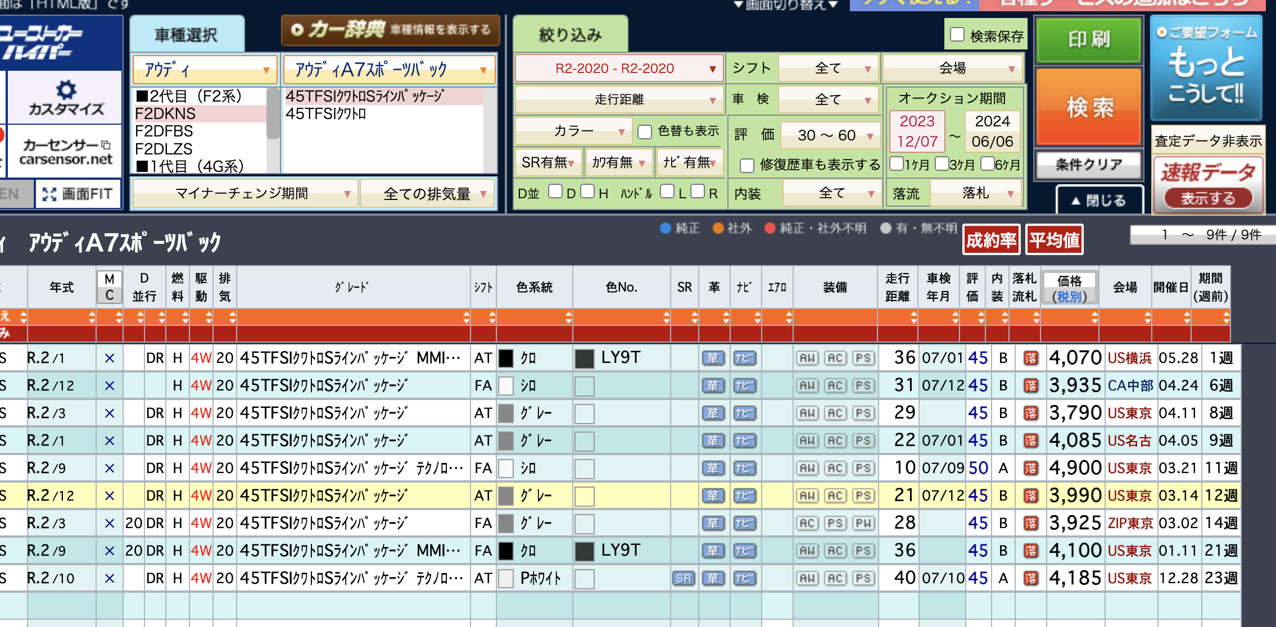
Task: Click the PW badge in ZIP東京 row
Action: tap(863, 523)
